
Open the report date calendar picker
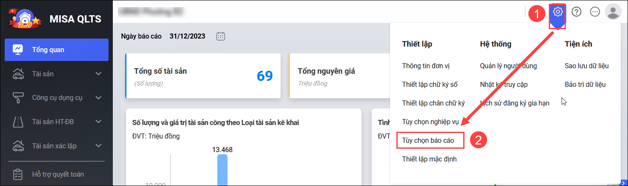(221, 36)
